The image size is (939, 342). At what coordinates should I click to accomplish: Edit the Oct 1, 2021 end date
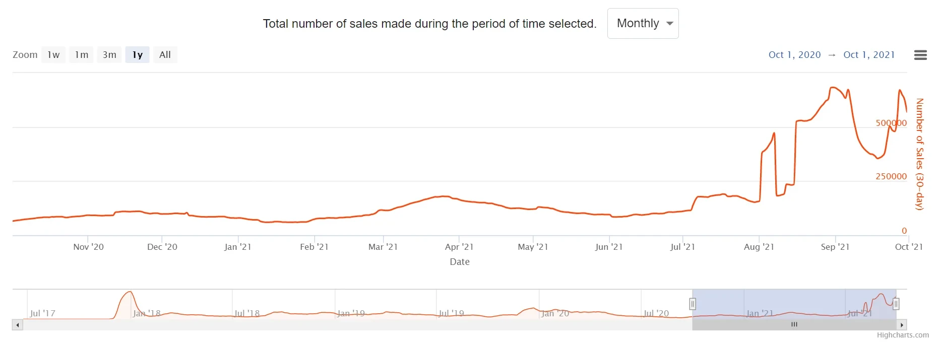[869, 55]
